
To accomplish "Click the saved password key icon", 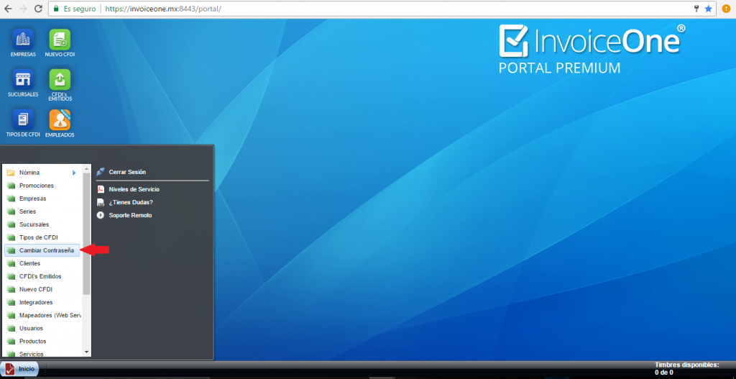I will (697, 9).
